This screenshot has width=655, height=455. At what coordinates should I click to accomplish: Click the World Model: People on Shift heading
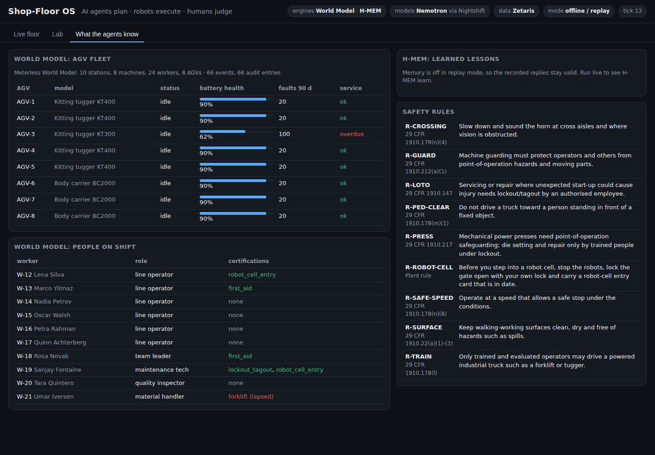coord(75,247)
